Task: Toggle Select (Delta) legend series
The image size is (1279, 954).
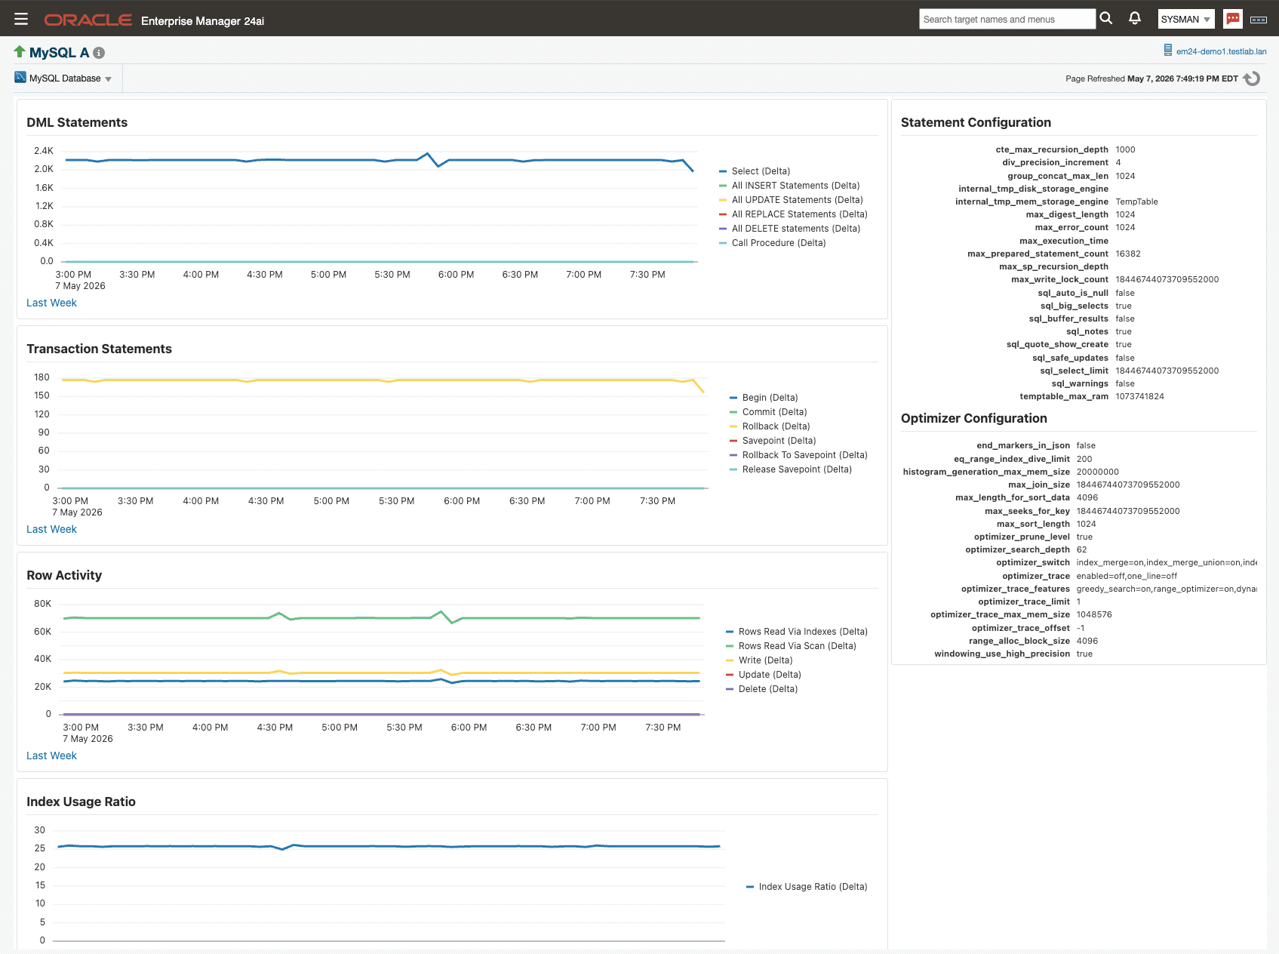Action: (755, 171)
